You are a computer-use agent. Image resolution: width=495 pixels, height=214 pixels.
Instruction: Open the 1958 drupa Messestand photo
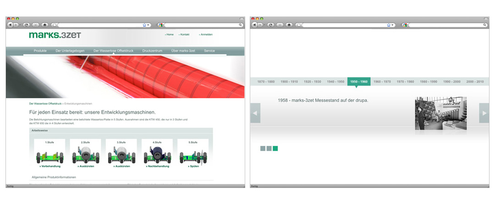tap(441, 113)
